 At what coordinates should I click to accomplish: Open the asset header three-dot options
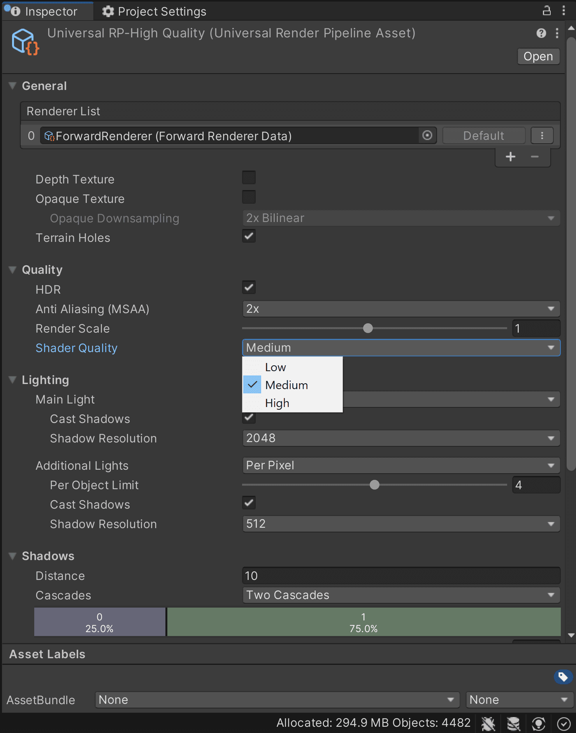point(557,33)
